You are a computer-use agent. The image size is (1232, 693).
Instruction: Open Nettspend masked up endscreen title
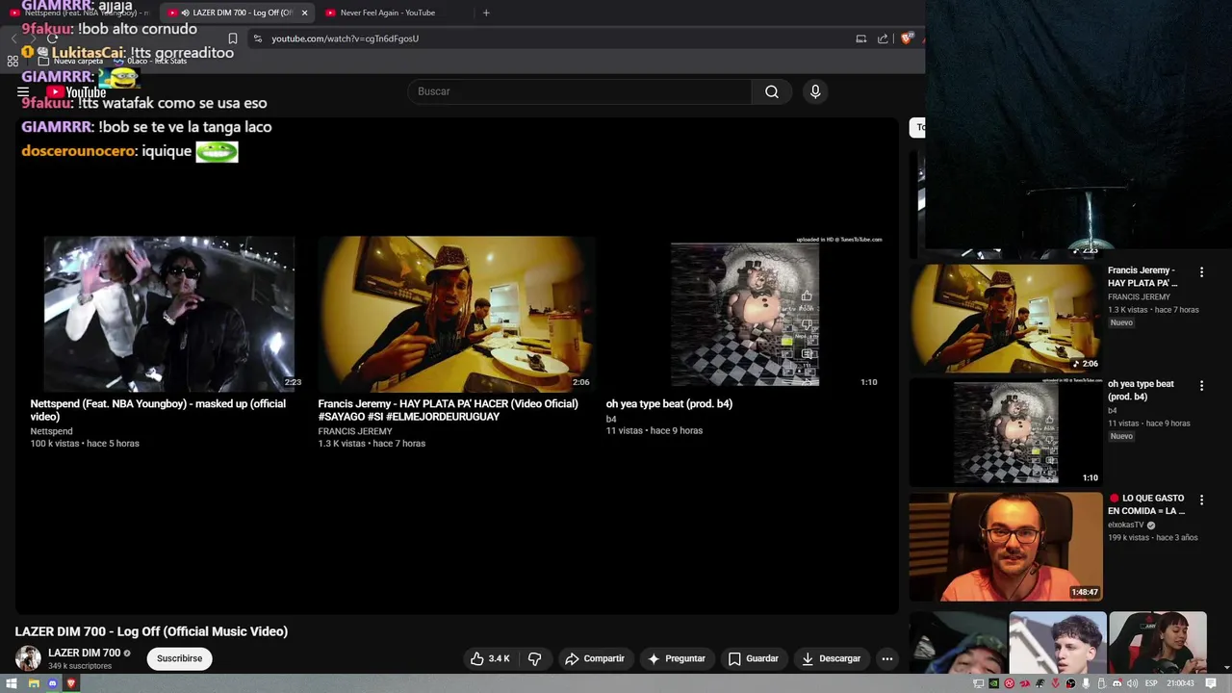(x=158, y=410)
